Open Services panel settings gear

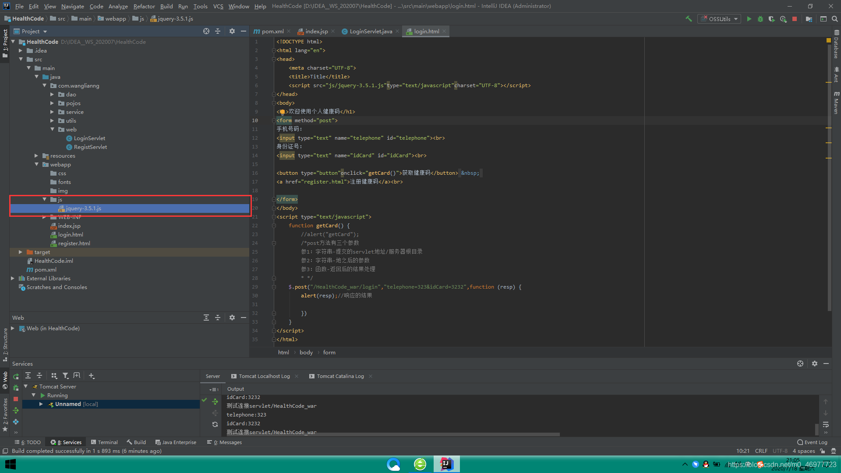815,364
